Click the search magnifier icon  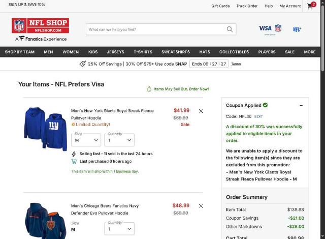click(x=230, y=29)
